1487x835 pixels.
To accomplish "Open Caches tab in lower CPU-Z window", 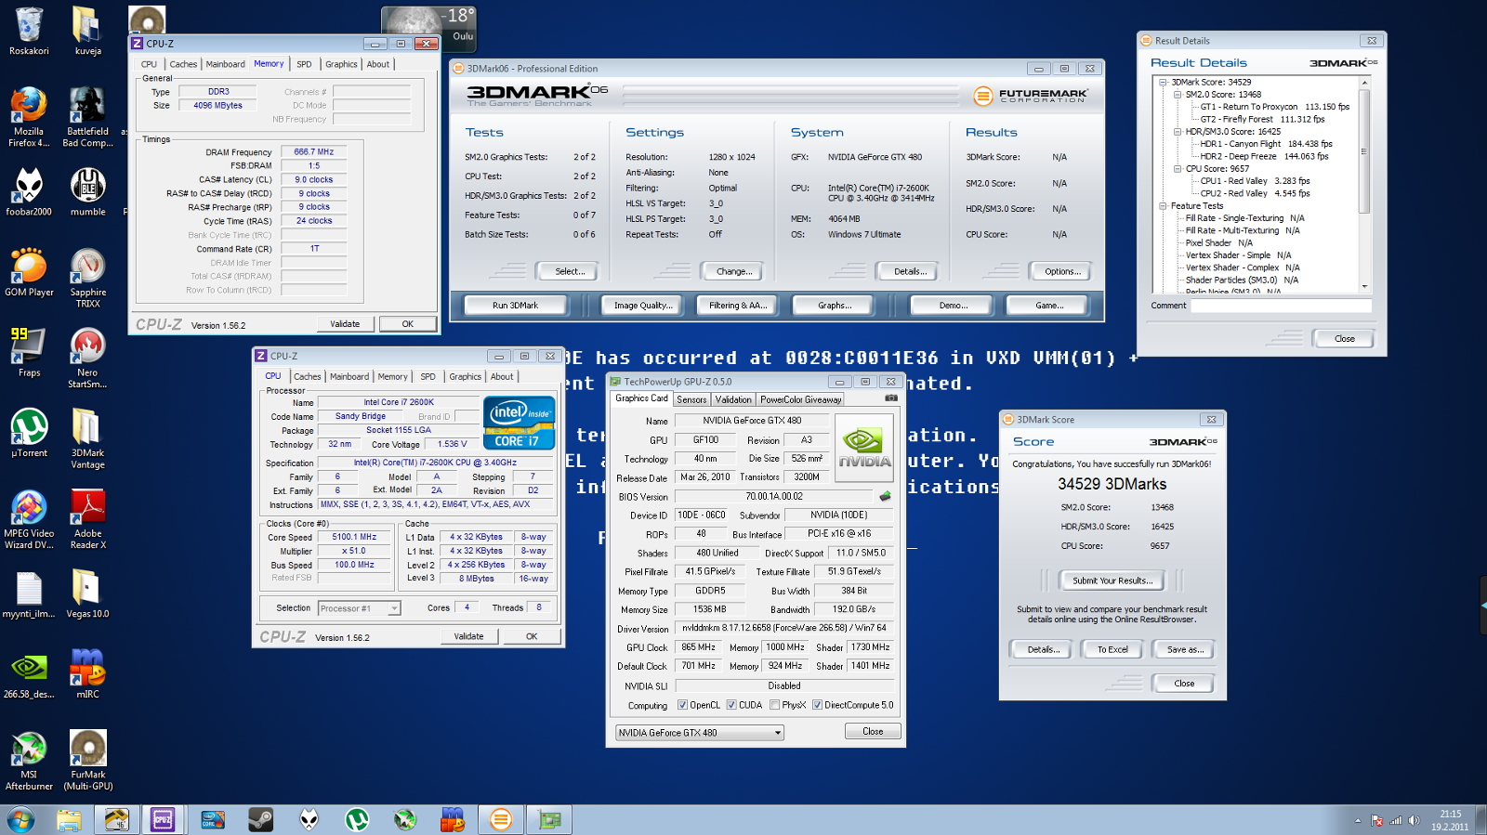I will (x=308, y=376).
